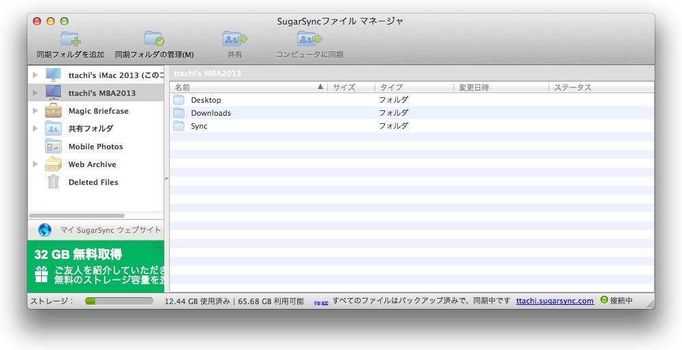Expand the Web Archive disclosure triangle

pos(35,164)
